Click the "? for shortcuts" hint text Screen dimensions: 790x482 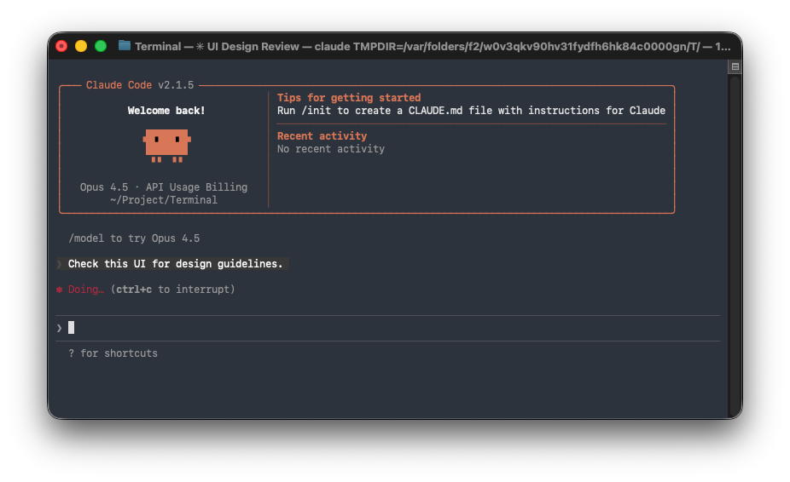point(113,353)
